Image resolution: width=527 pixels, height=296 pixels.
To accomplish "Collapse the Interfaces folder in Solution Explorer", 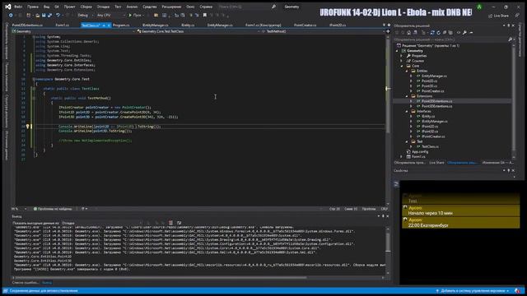I will [407, 112].
